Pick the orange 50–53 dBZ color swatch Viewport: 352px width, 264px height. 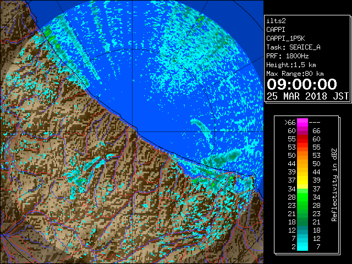302,156
